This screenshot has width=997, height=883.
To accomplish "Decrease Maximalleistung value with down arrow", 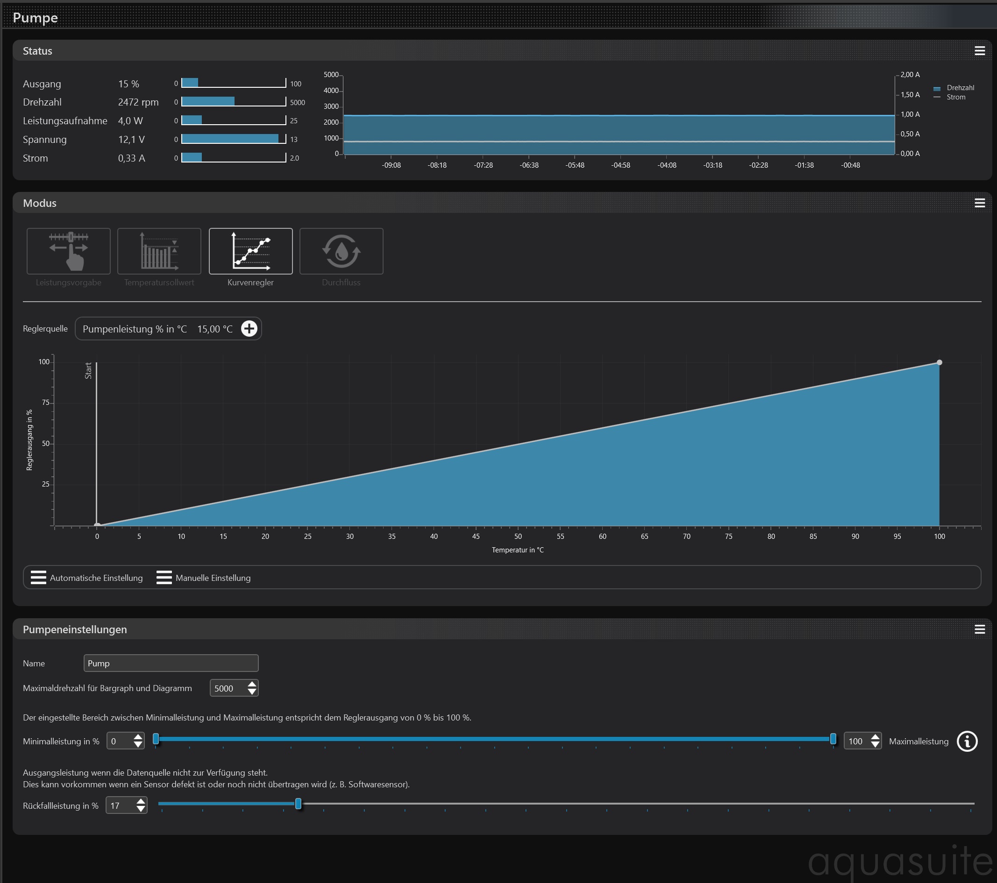I will 875,745.
